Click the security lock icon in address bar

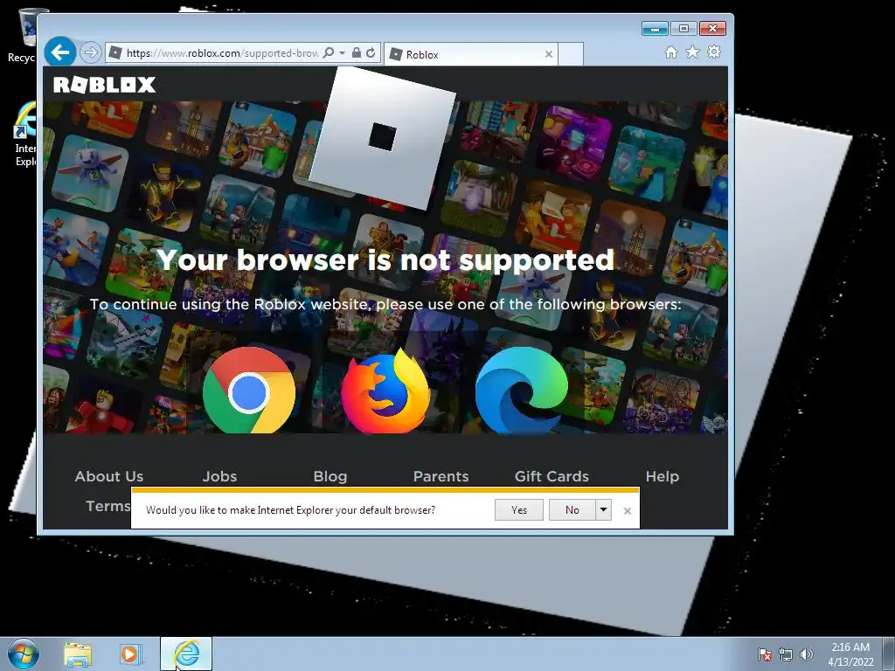click(357, 53)
